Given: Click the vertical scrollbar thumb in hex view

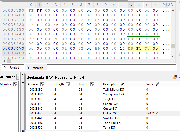Looking at the screenshot, I should click(x=173, y=46).
